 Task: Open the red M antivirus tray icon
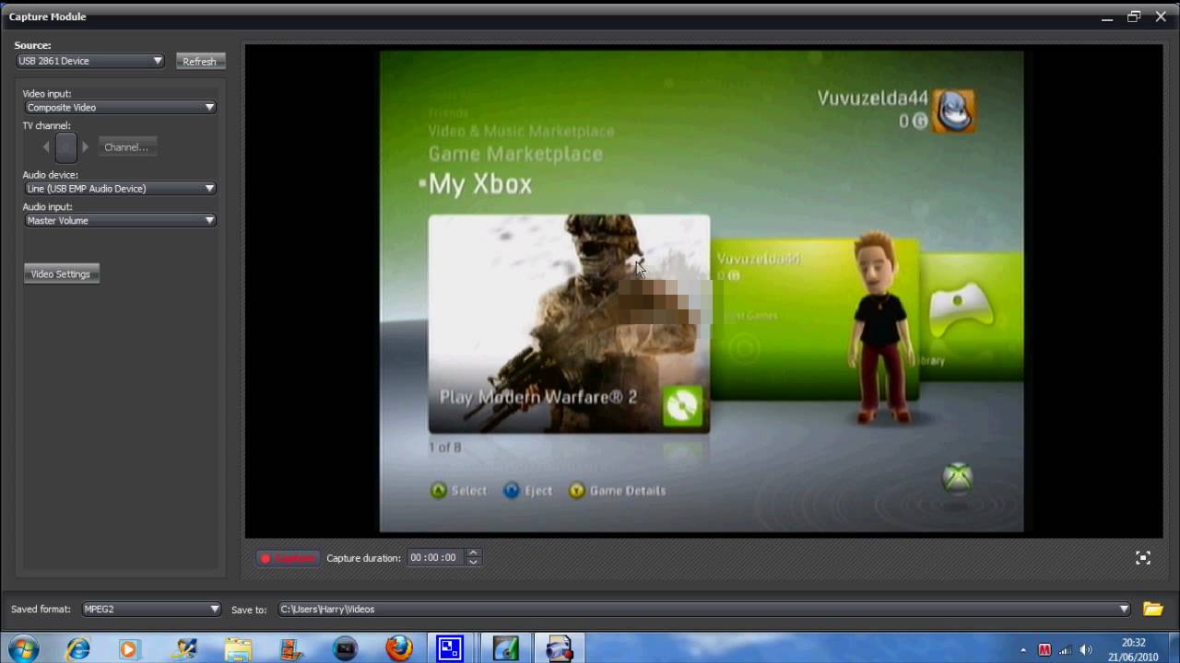point(1044,650)
